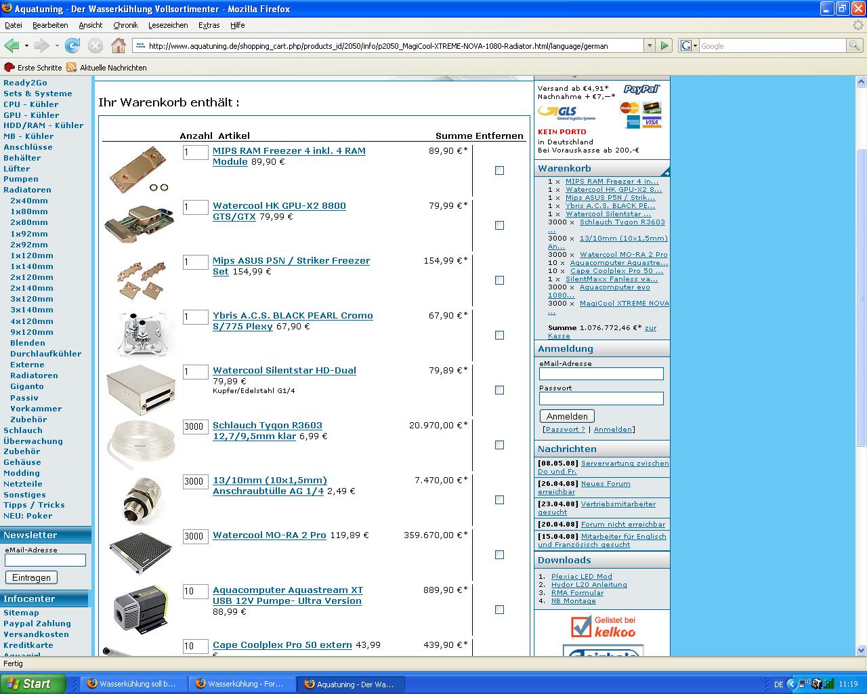Open the Chronik menu

tap(125, 25)
